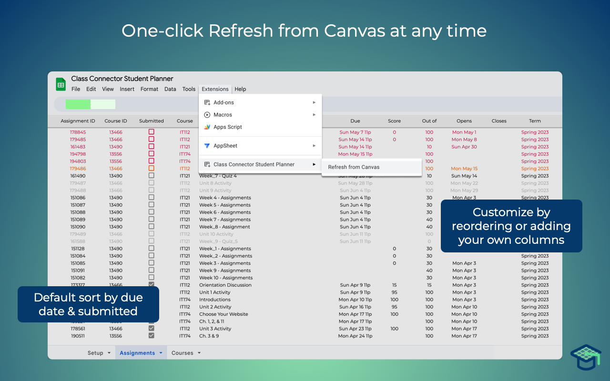Viewport: 610px width, 381px height.
Task: Select assignment ID cell 151082
Action: point(78,278)
